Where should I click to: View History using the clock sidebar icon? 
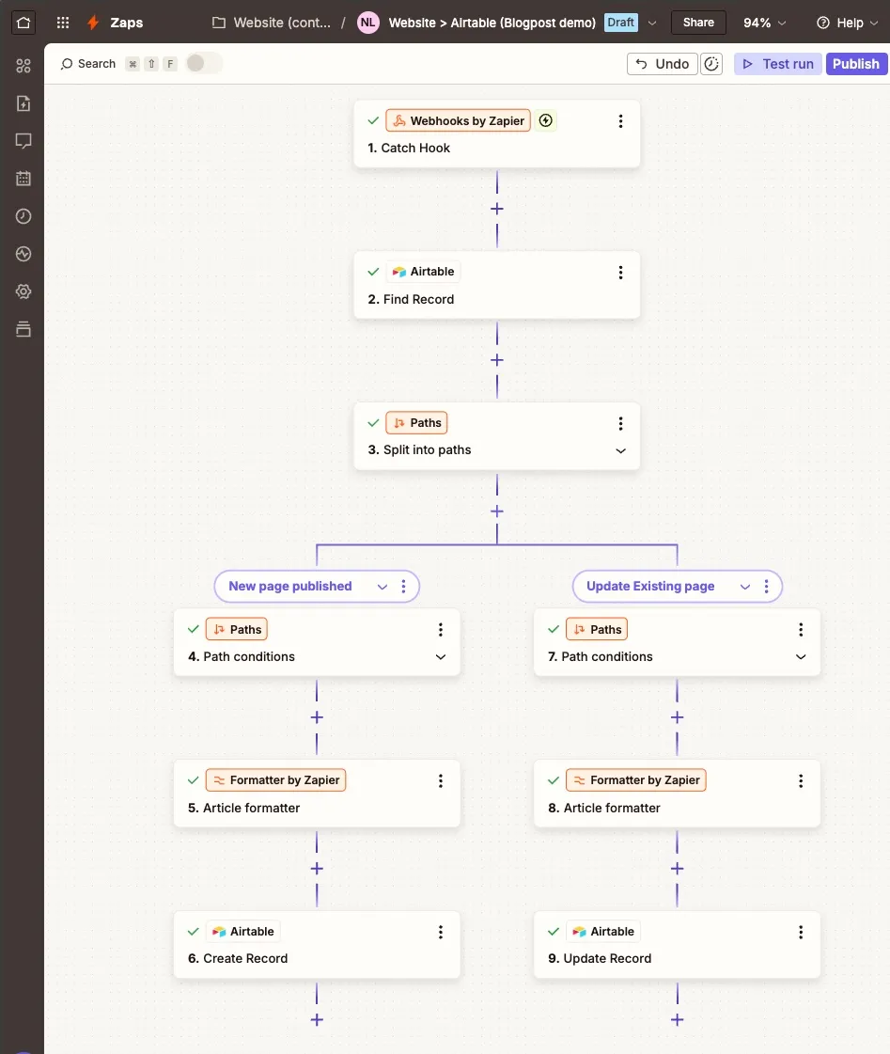click(x=23, y=216)
